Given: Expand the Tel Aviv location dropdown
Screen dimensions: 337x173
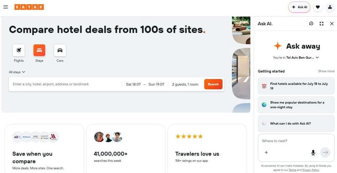Looking at the screenshot, I should click(296, 58).
